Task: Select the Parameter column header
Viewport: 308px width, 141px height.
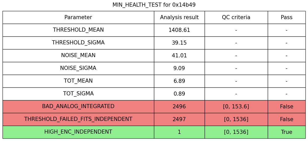Action: 78,17
